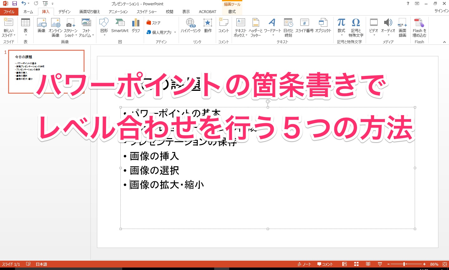
Task: Open the アニメーション tab
Action: click(x=118, y=12)
